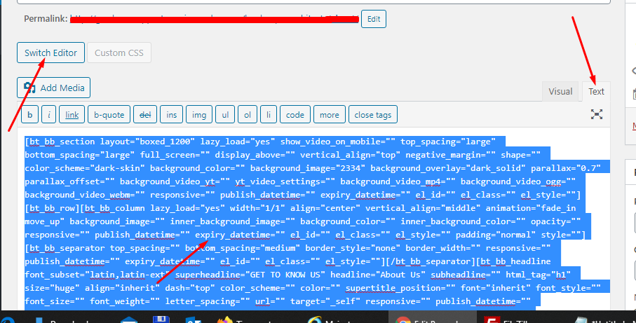Insert a Read More tag with more
This screenshot has width=636, height=323.
tap(329, 114)
